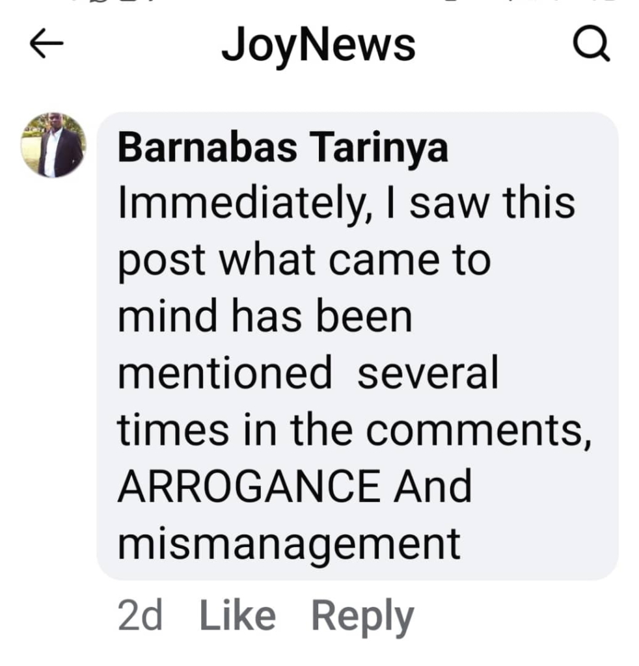639x666 pixels.
Task: Select the comment bubble about arrogance and mismanagement
Action: click(x=358, y=346)
